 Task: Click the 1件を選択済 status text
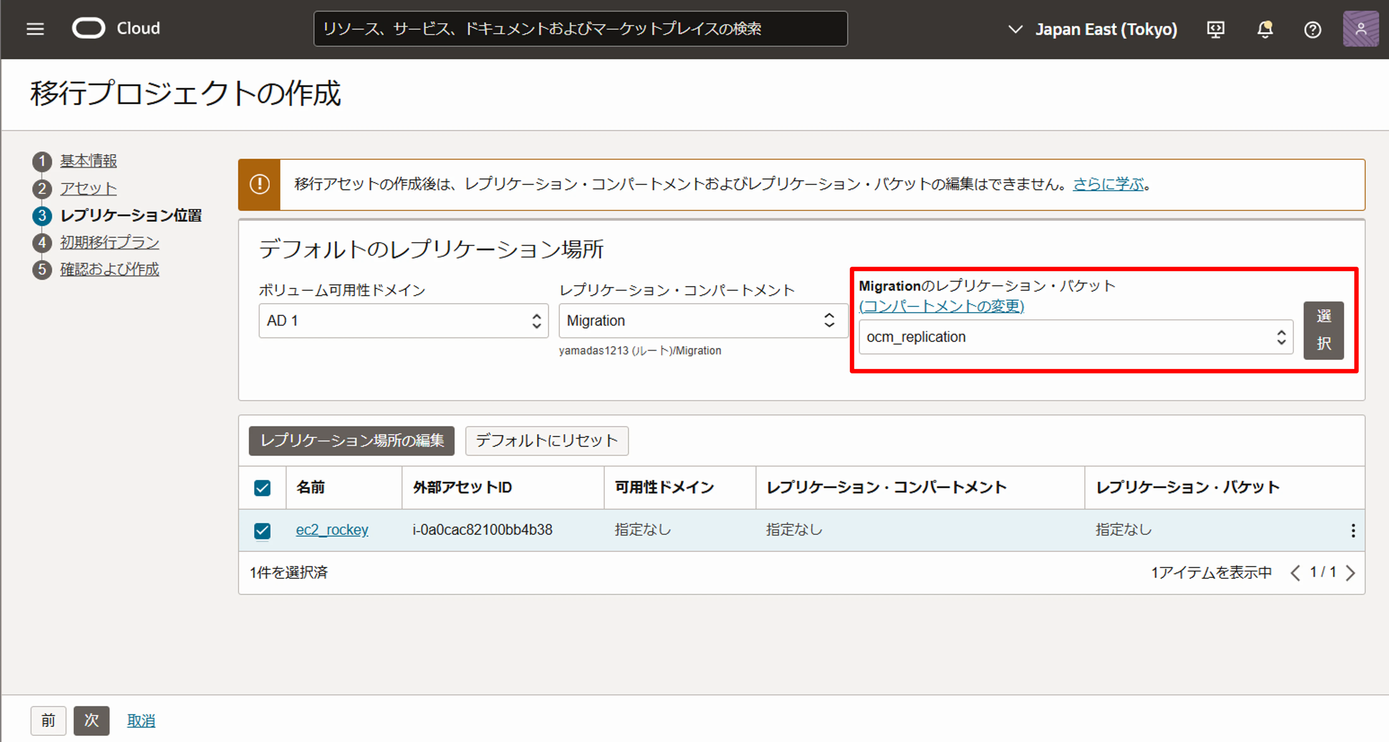click(x=289, y=572)
